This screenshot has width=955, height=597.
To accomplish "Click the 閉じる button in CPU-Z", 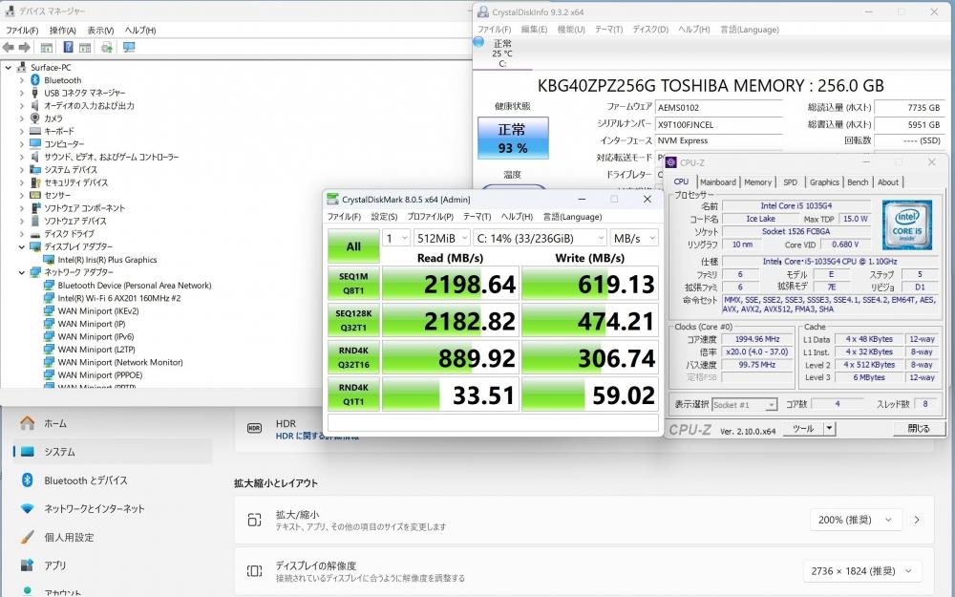I will pyautogui.click(x=919, y=429).
